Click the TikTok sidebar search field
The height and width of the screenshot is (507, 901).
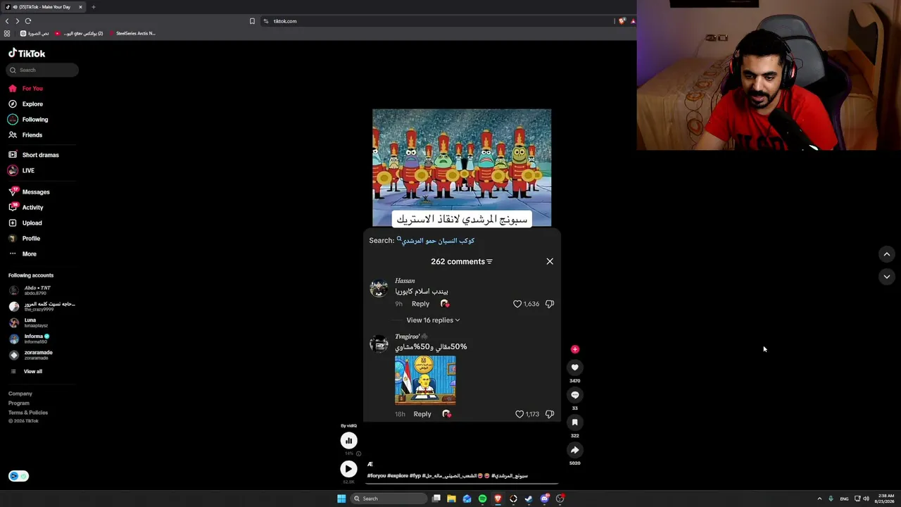(42, 70)
